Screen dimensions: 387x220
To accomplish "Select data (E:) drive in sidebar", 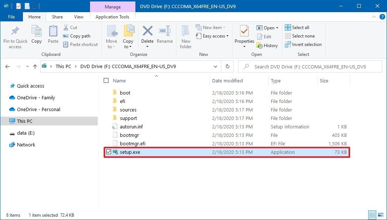I will click(26, 133).
